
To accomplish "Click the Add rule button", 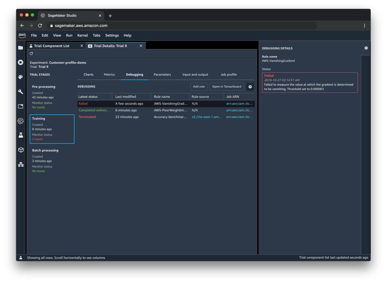I will (199, 87).
